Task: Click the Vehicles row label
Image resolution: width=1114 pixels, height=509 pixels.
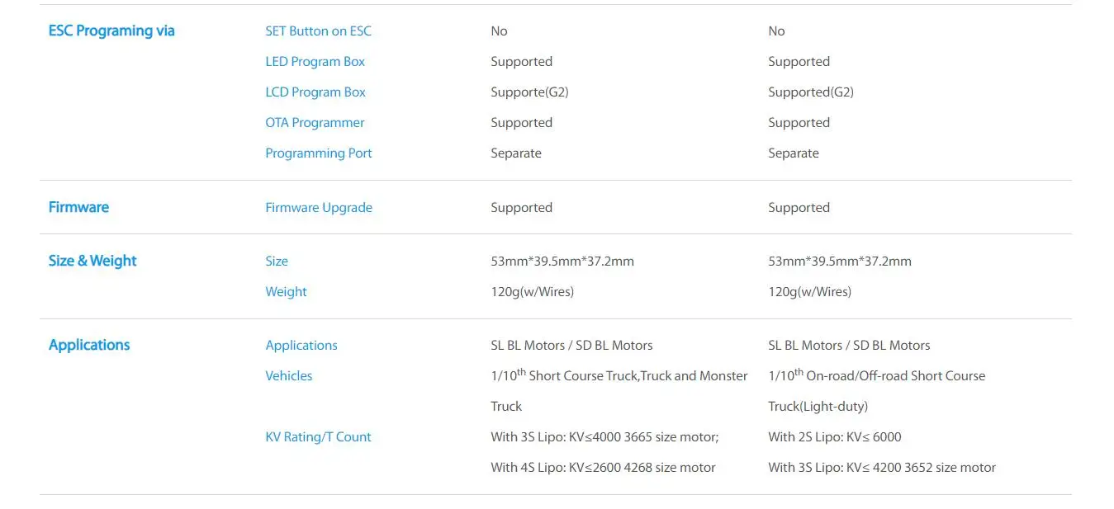Action: [289, 376]
